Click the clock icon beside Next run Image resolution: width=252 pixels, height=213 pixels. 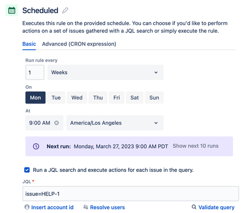(x=36, y=146)
